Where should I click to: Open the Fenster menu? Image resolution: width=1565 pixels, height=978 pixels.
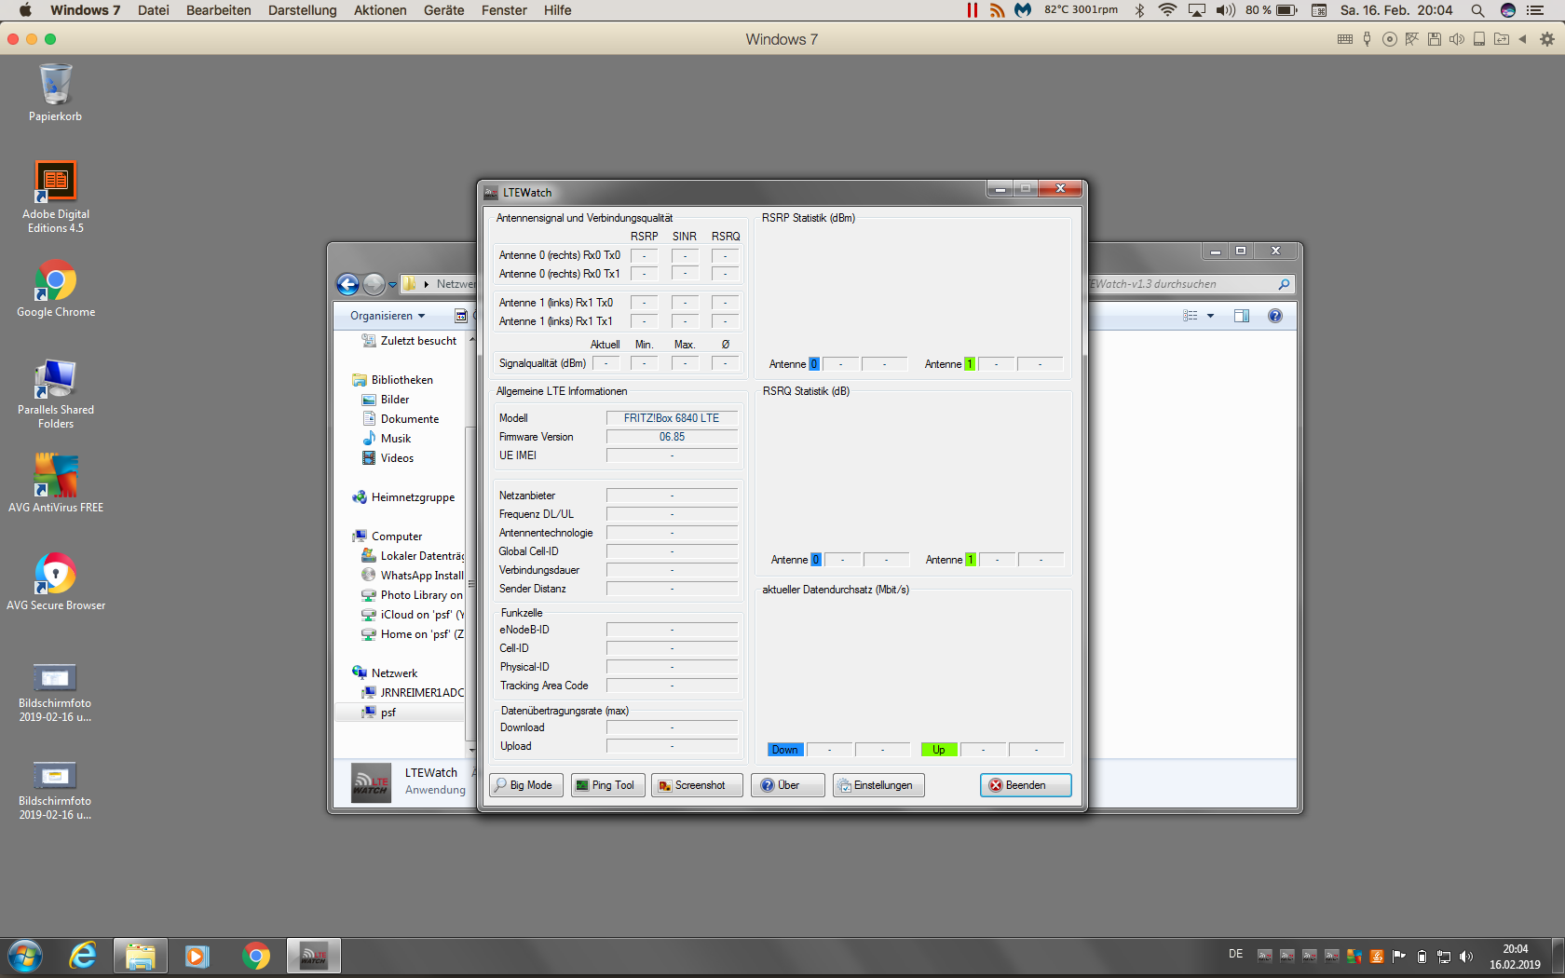(504, 10)
